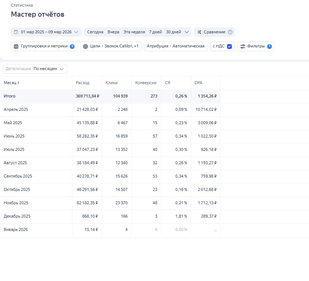Click the CPA column header
The width and height of the screenshot is (309, 281).
(198, 83)
